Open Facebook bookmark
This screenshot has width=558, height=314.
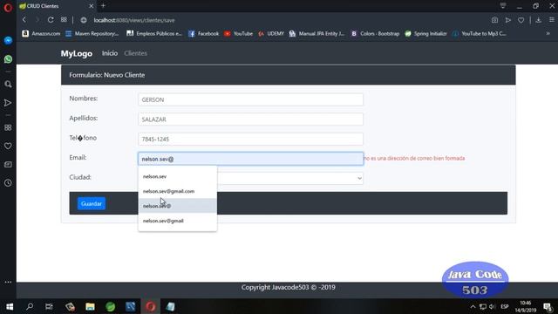click(203, 33)
